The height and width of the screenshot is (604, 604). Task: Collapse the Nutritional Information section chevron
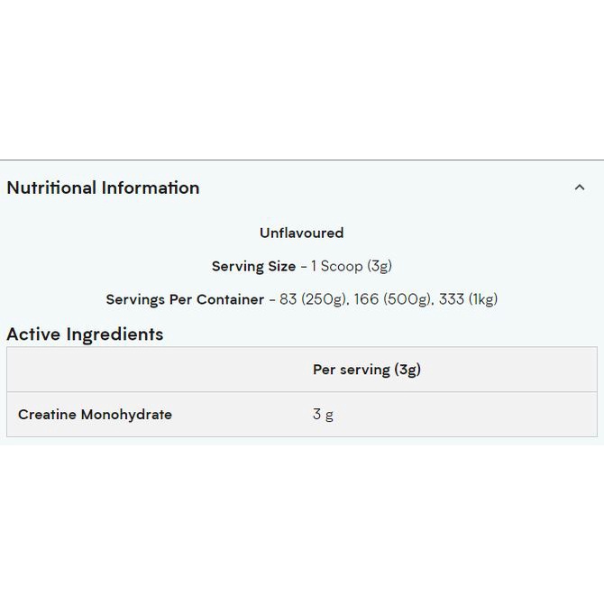coord(580,188)
